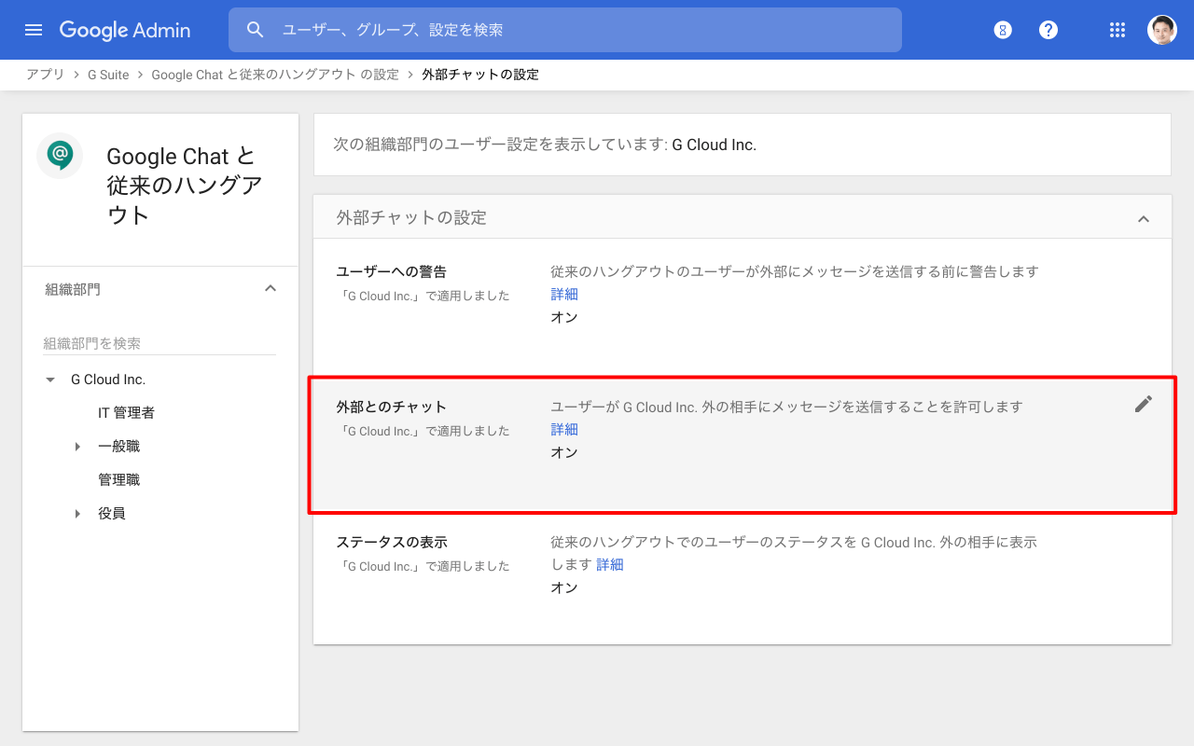
Task: Go to アプリ breadcrumb
Action: point(46,75)
